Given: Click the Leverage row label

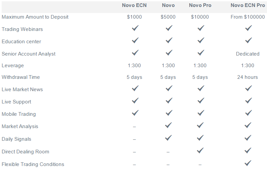Looking at the screenshot, I should tap(13, 66).
